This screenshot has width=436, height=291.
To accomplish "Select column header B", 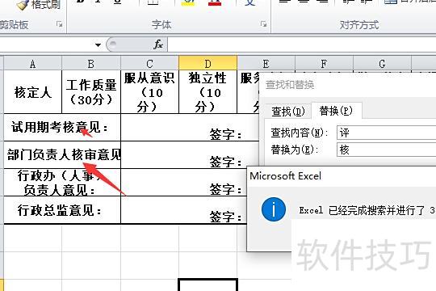I will click(91, 64).
